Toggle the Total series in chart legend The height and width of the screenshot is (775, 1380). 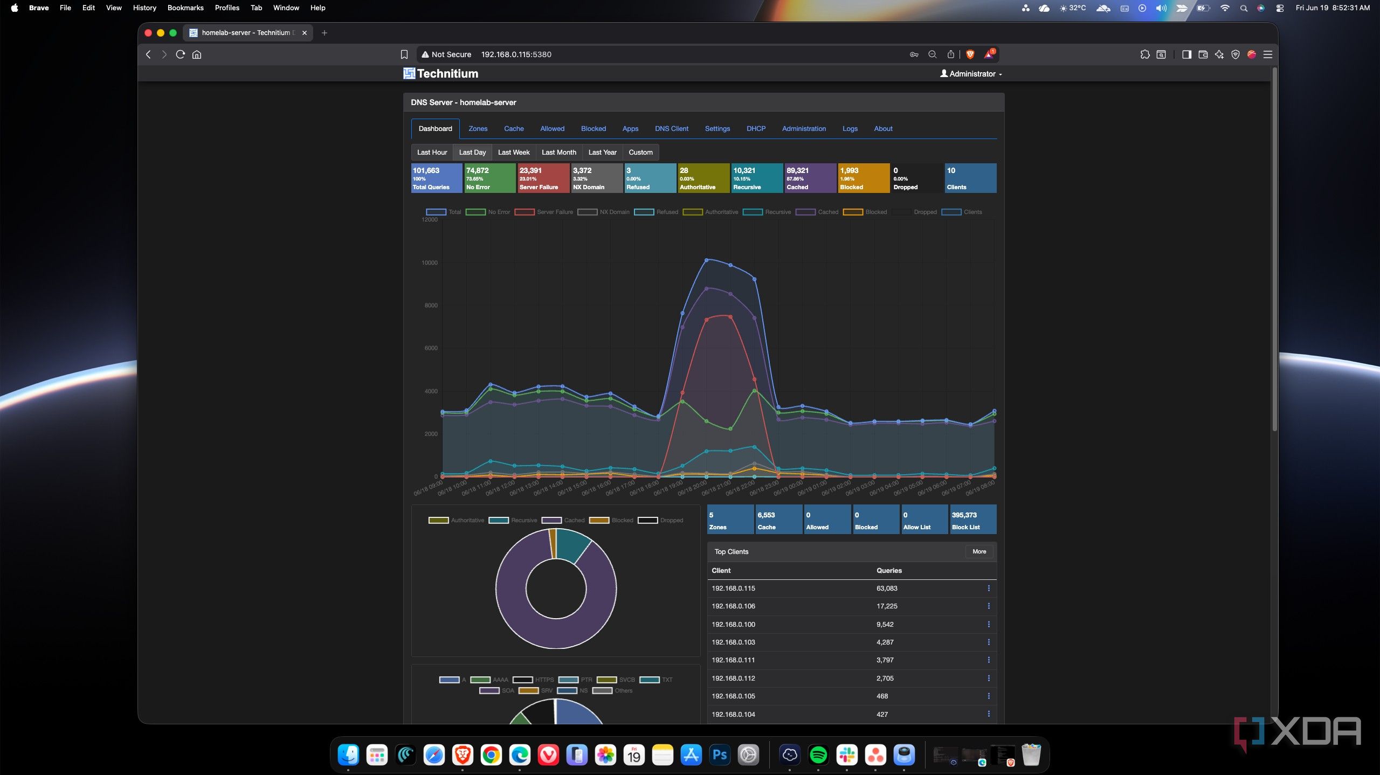(x=444, y=212)
